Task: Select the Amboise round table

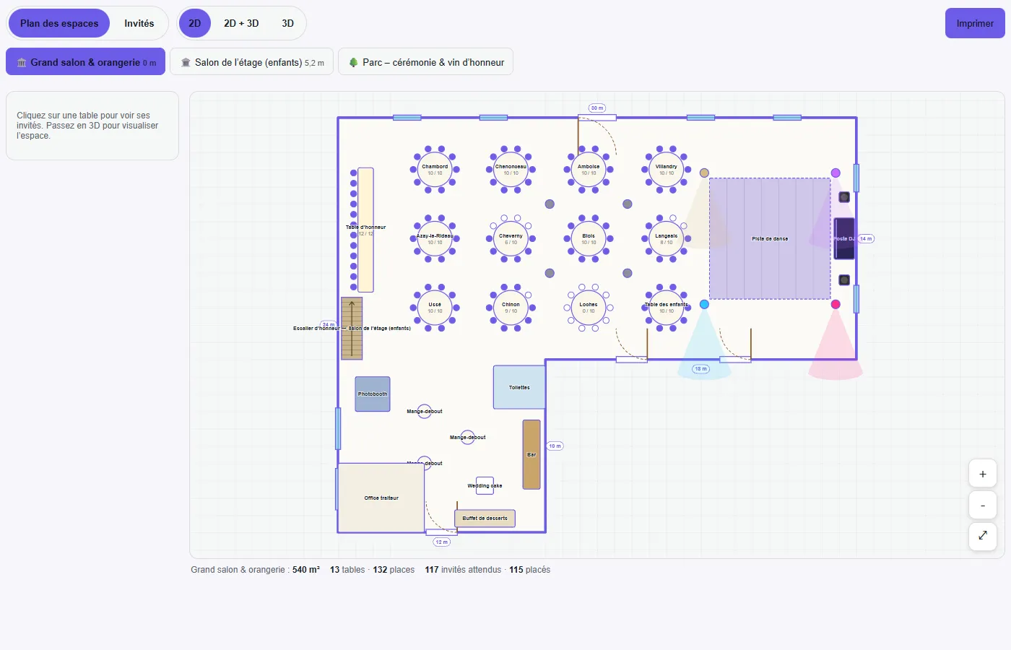Action: coord(589,170)
